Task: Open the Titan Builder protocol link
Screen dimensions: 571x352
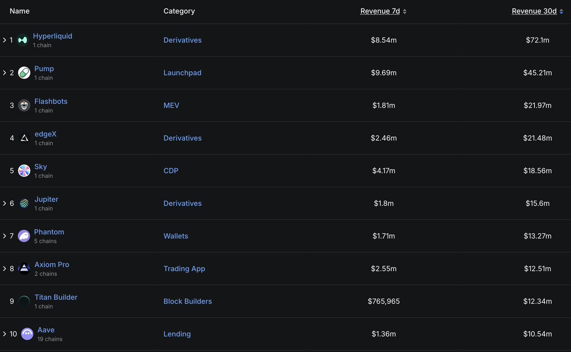Action: tap(56, 297)
